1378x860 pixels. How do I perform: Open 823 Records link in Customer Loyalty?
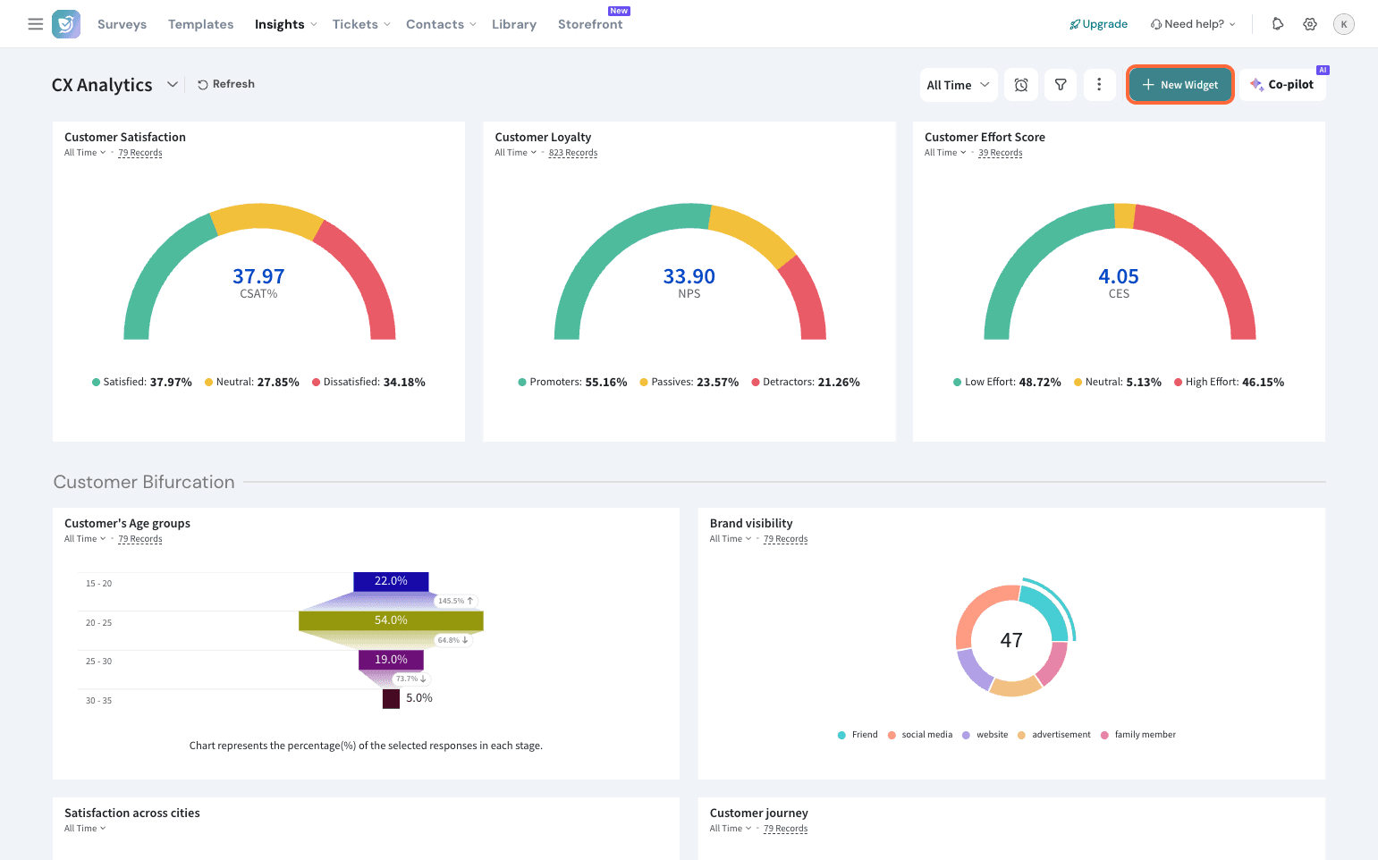tap(572, 153)
